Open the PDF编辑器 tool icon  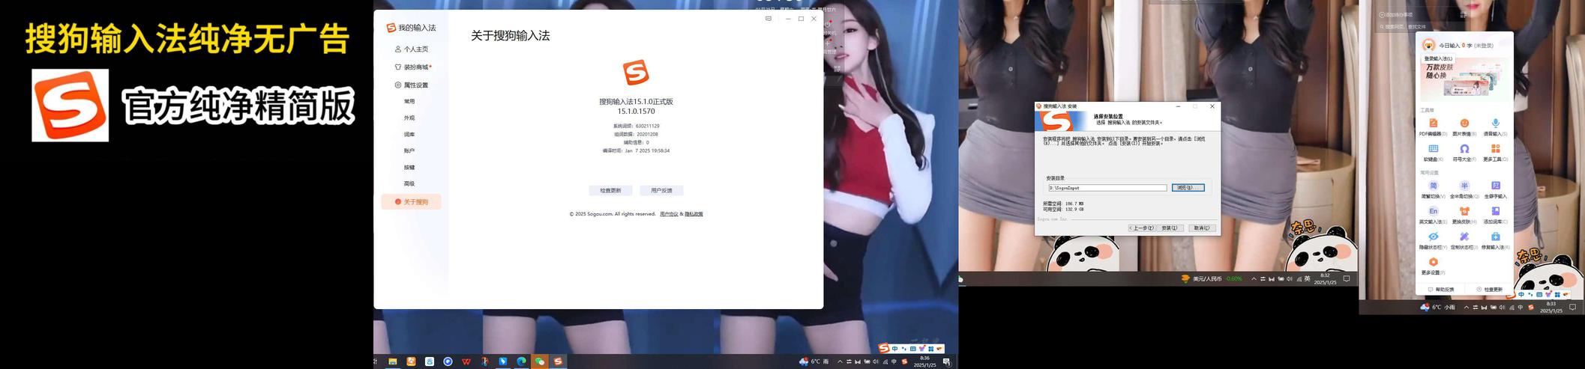tap(1433, 123)
